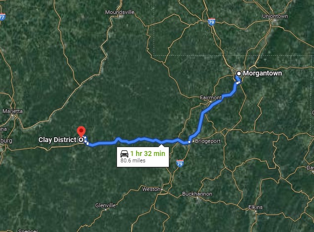Screen dimensions: 314x232
Task: Click the Clay District map label
Action: pyautogui.click(x=57, y=140)
